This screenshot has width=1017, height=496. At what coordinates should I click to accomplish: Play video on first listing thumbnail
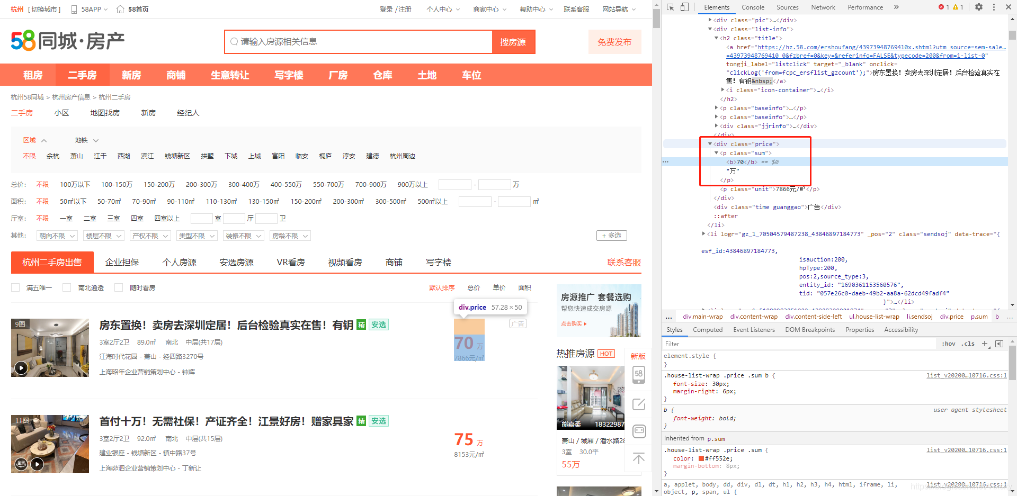(21, 367)
